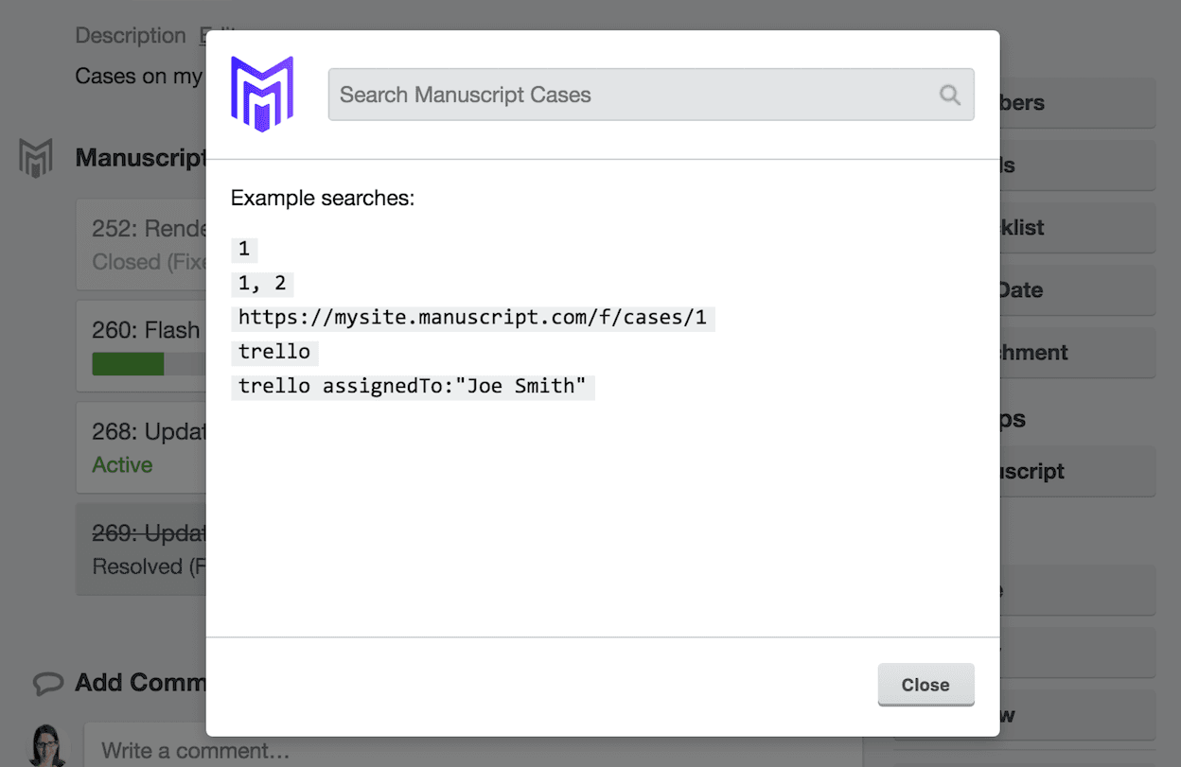Choose the plain "trello" example search
Screen dimensions: 1181x767
pyautogui.click(x=274, y=352)
